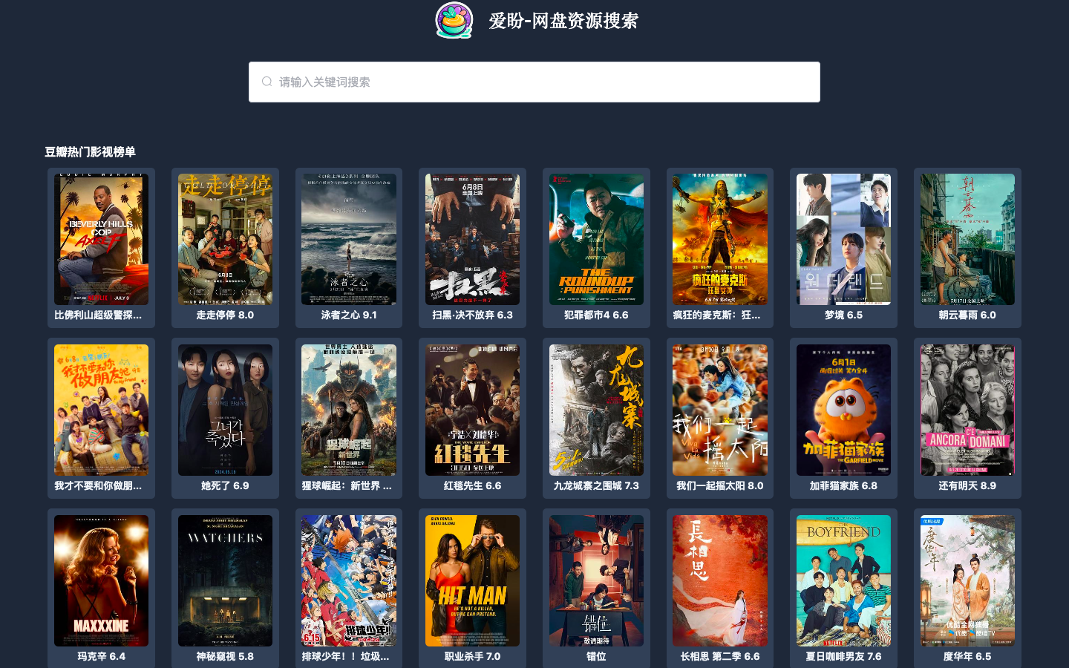
Task: Open the 我们一起摇太阳 poster
Action: [720, 410]
